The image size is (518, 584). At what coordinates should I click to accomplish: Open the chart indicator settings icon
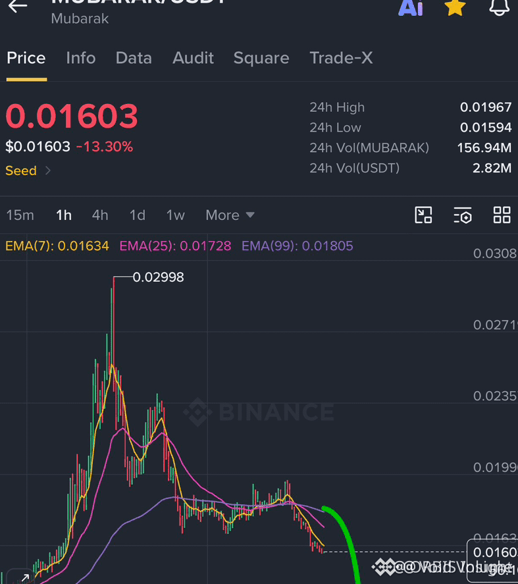(463, 215)
